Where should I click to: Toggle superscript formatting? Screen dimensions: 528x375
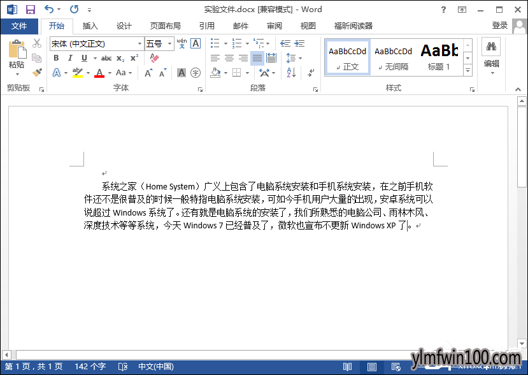(x=134, y=58)
